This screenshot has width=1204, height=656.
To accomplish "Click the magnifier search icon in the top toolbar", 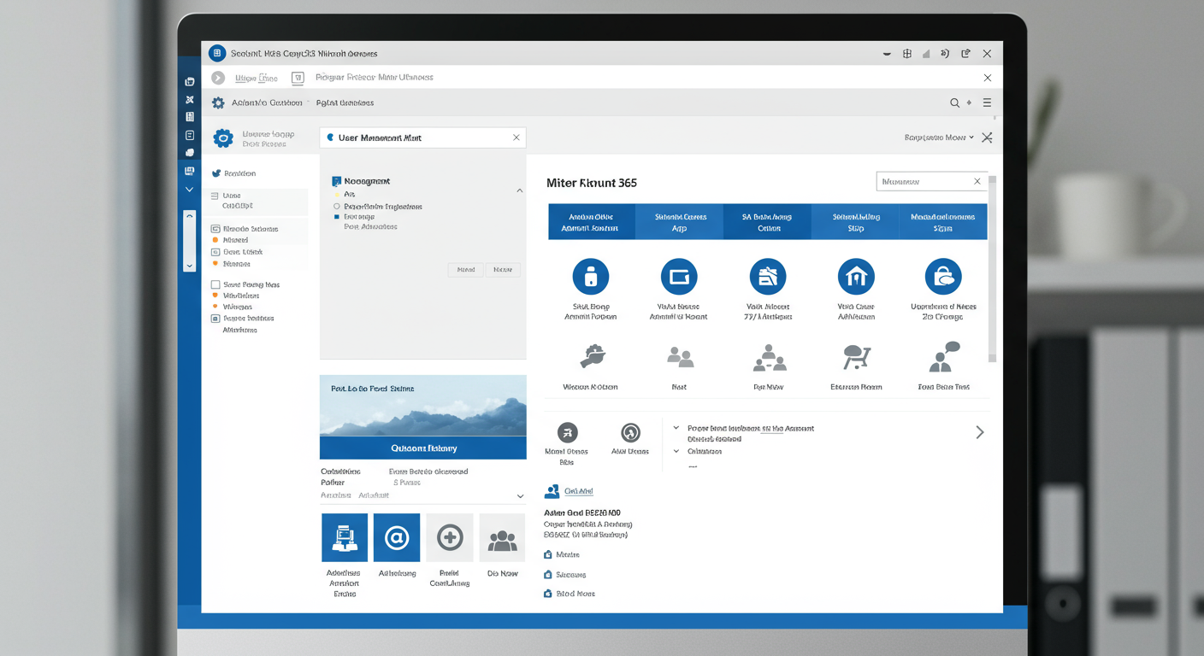I will pos(954,102).
